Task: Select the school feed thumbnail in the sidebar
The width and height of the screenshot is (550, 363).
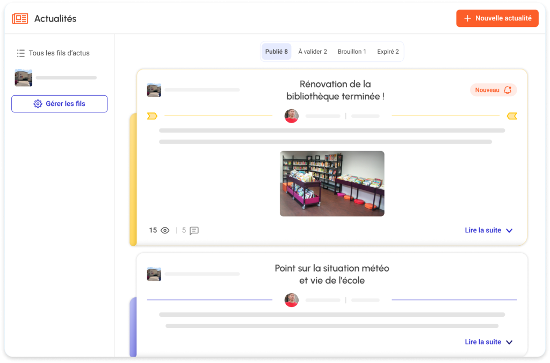Action: [24, 78]
